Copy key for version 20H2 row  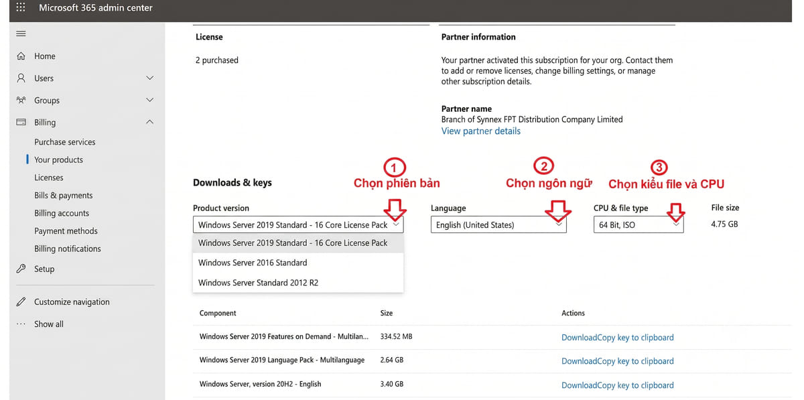click(x=635, y=385)
